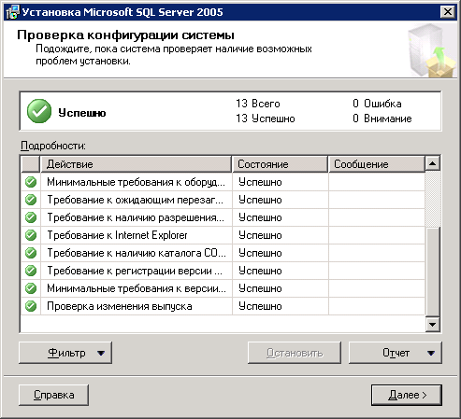Open the Справка help button

point(53,395)
